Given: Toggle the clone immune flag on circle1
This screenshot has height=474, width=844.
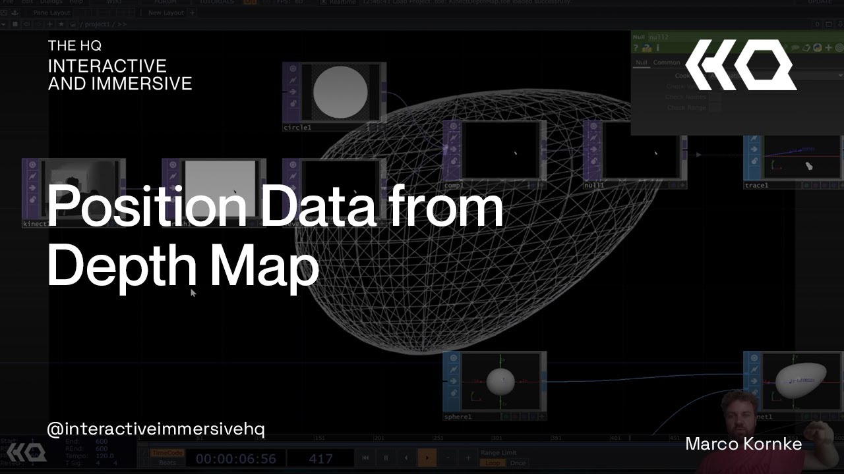Looking at the screenshot, I should click(293, 80).
